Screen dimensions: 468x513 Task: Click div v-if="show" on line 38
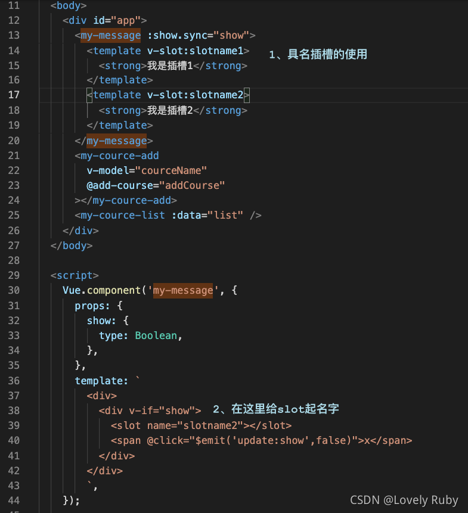(x=150, y=411)
